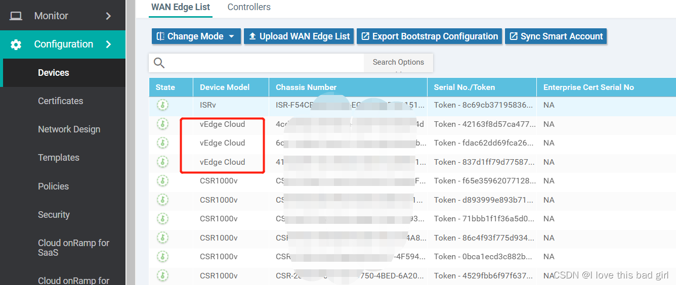Switch to WAN Edge List tab
The width and height of the screenshot is (676, 285).
181,7
